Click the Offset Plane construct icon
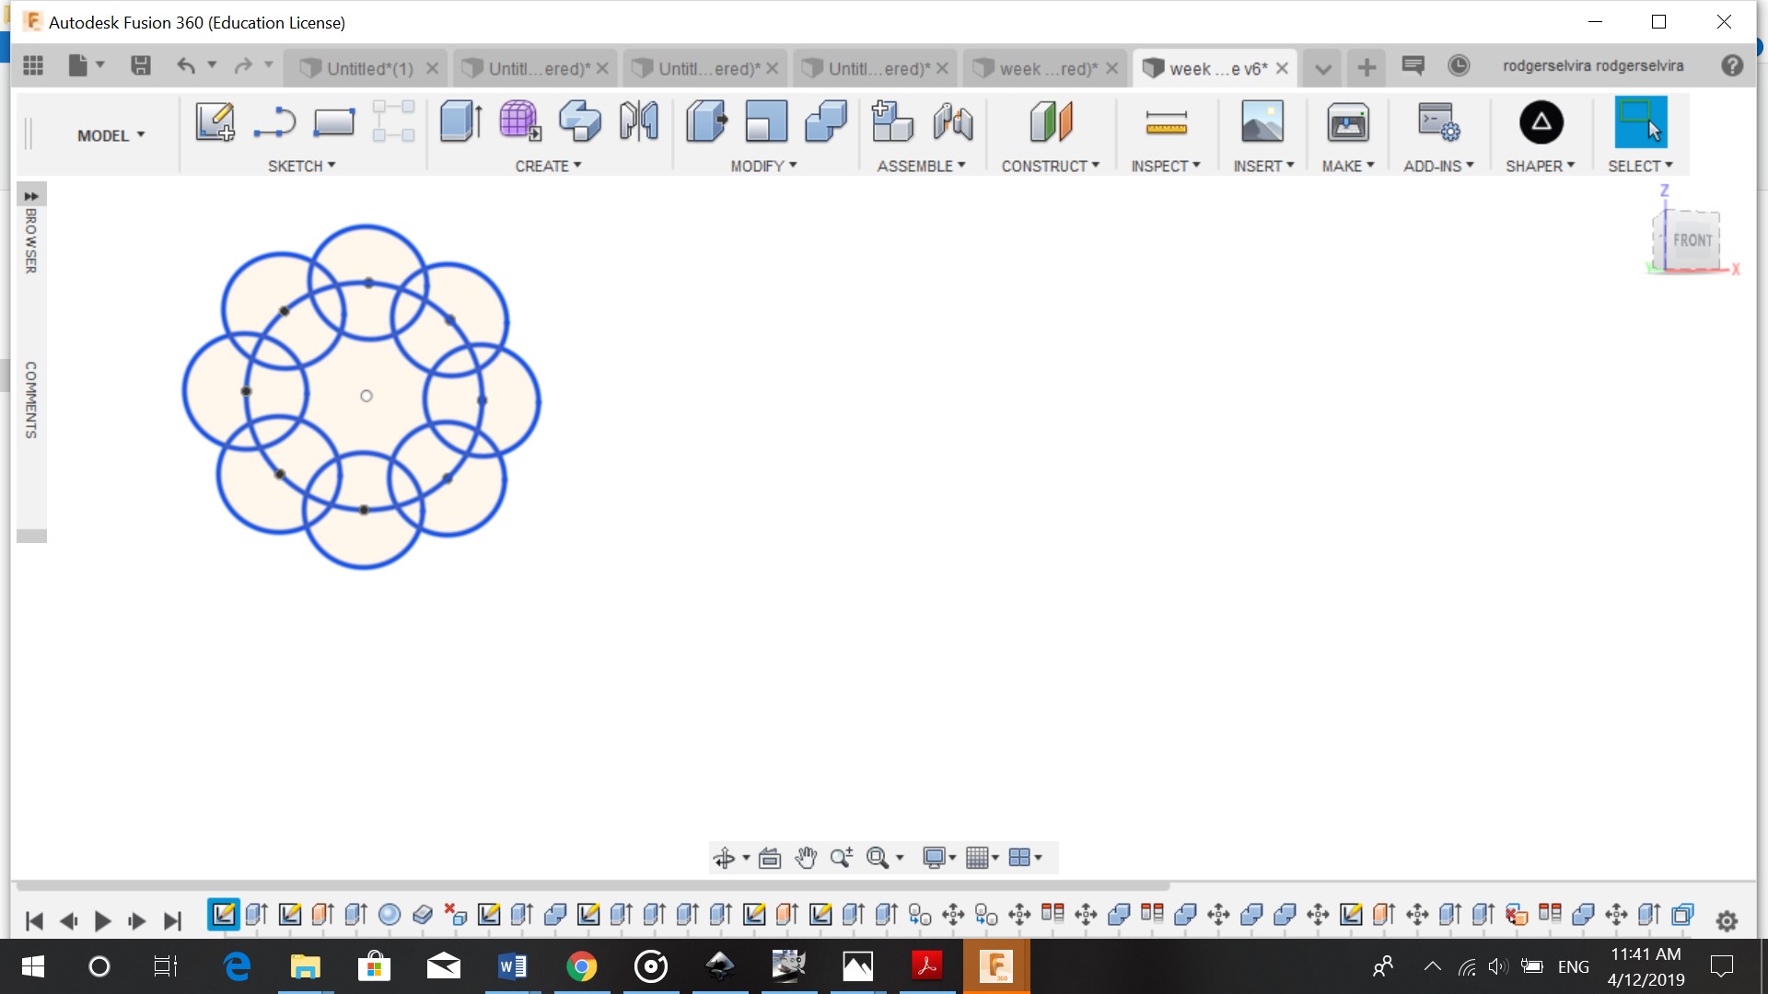 point(1051,121)
